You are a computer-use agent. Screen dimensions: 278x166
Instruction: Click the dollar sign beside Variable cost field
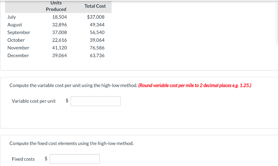pyautogui.click(x=67, y=101)
